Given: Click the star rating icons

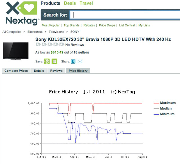Looking at the screenshot, I should (50, 44).
